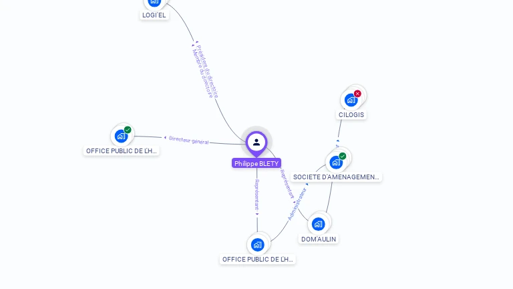
Task: Open the CILOGIS company node icon
Action: tap(351, 100)
